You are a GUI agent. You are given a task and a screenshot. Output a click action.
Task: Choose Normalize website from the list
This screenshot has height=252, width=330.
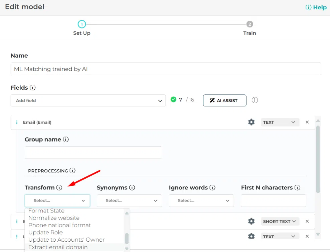[x=54, y=218]
